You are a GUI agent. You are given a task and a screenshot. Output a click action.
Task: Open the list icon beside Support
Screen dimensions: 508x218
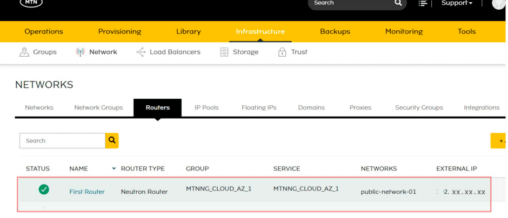coord(423,3)
